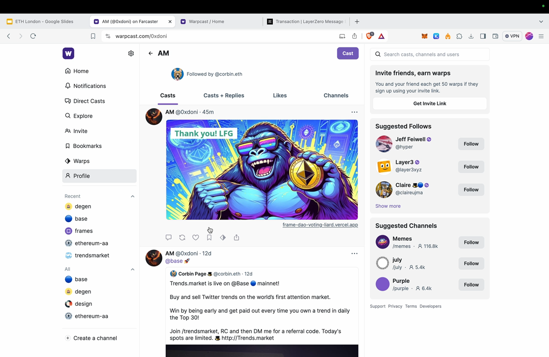
Task: Share the Thank you LFG cast
Action: tap(236, 237)
